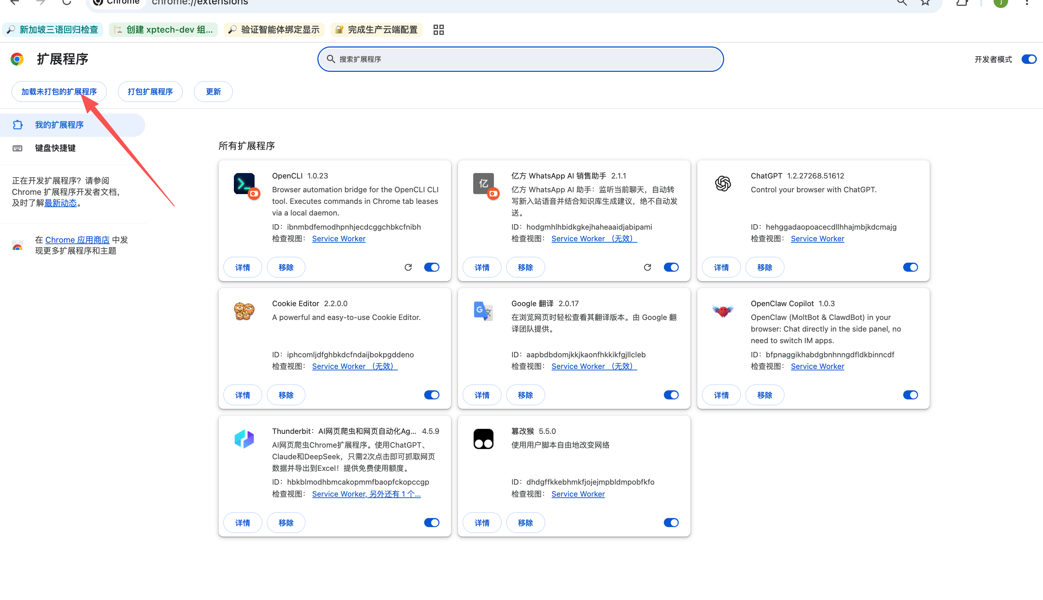Disable the ChatGPT extension toggle
The image size is (1043, 600).
[910, 267]
